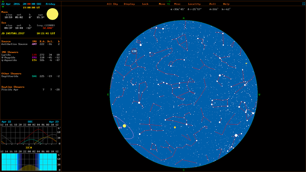Click the yellow Moon on the sky map
Image resolution: width=306 pixels, height=172 pixels.
pyautogui.click(x=124, y=126)
